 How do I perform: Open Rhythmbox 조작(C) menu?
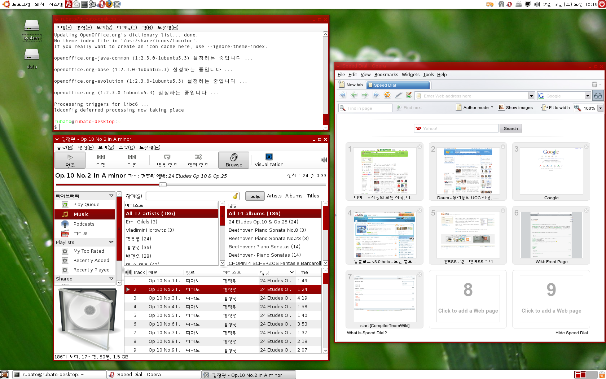127,147
